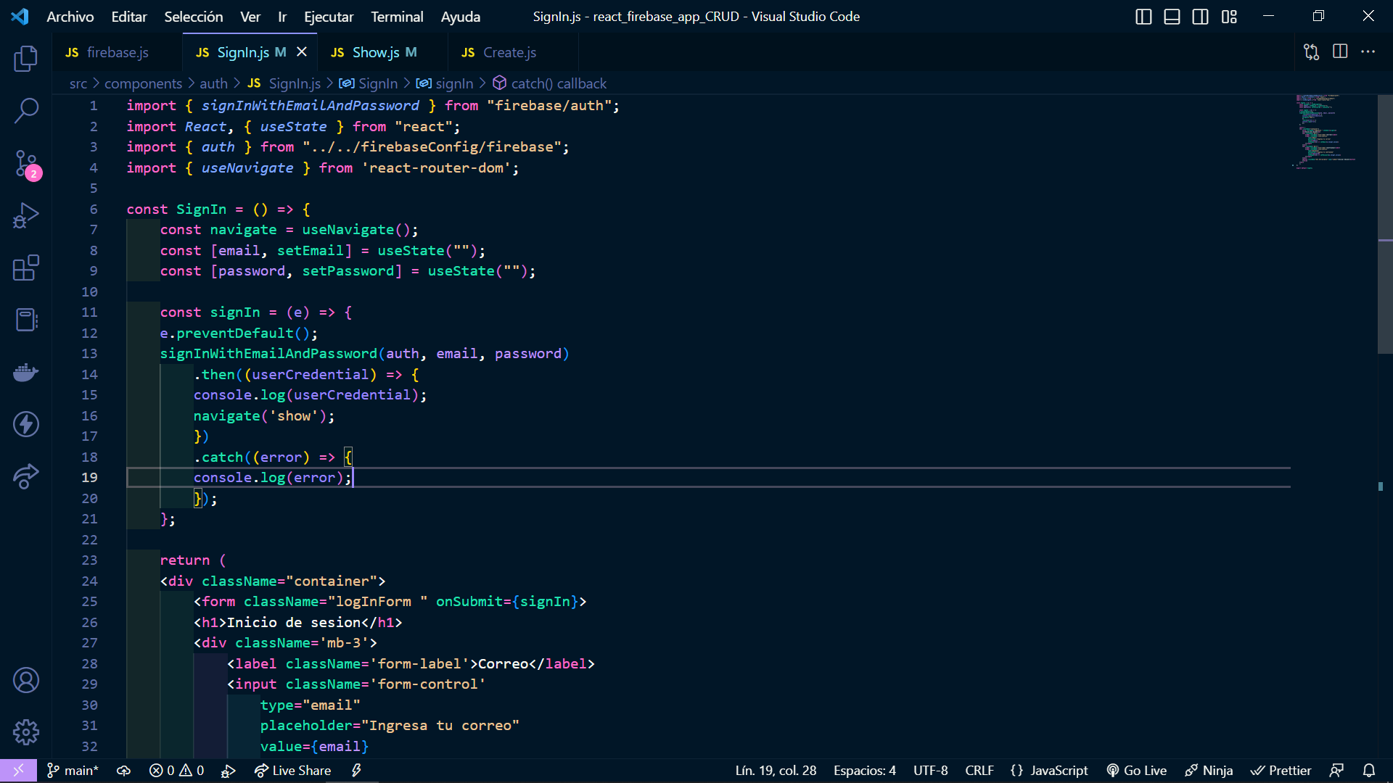Expand the auth breadcrumb item

point(213,83)
